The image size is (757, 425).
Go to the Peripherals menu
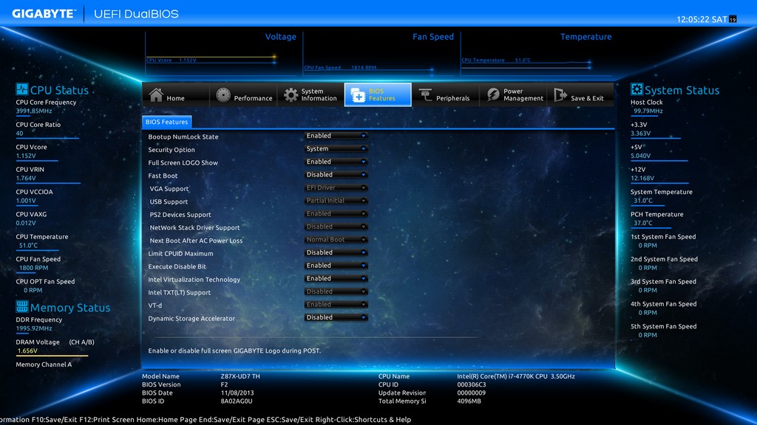click(x=446, y=94)
